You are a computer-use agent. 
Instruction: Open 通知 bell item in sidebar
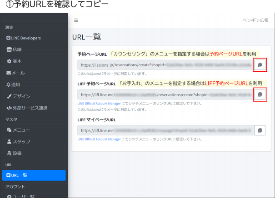coord(17,84)
